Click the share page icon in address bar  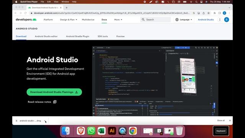[x=204, y=13]
